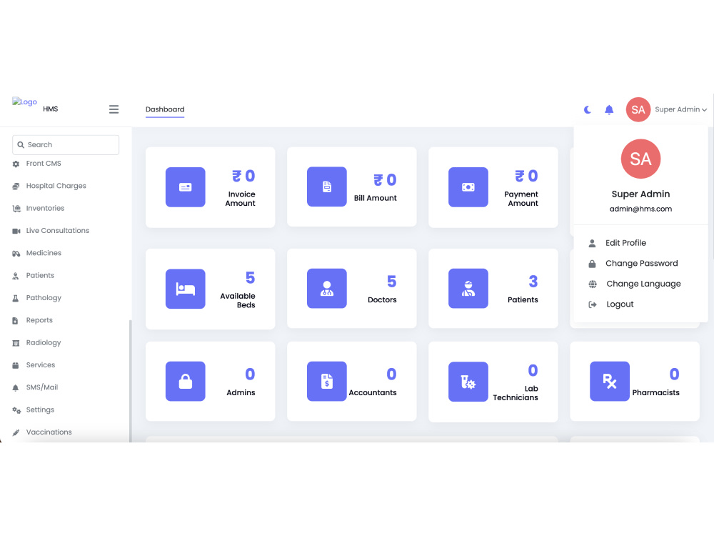
Task: Click the Medicines pills icon
Action: click(16, 254)
